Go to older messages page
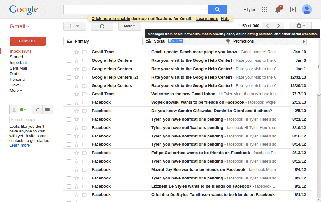321x202 pixels. [x=278, y=26]
